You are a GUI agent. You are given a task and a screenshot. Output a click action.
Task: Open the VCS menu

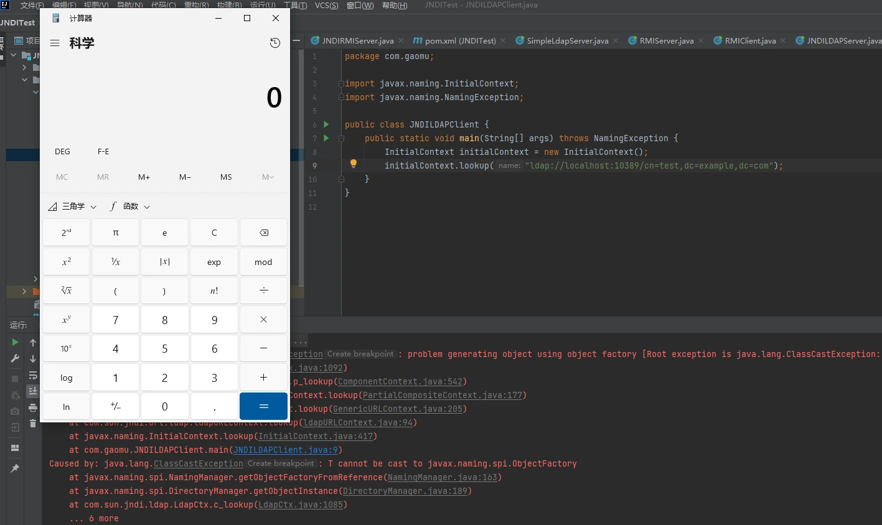pos(326,5)
